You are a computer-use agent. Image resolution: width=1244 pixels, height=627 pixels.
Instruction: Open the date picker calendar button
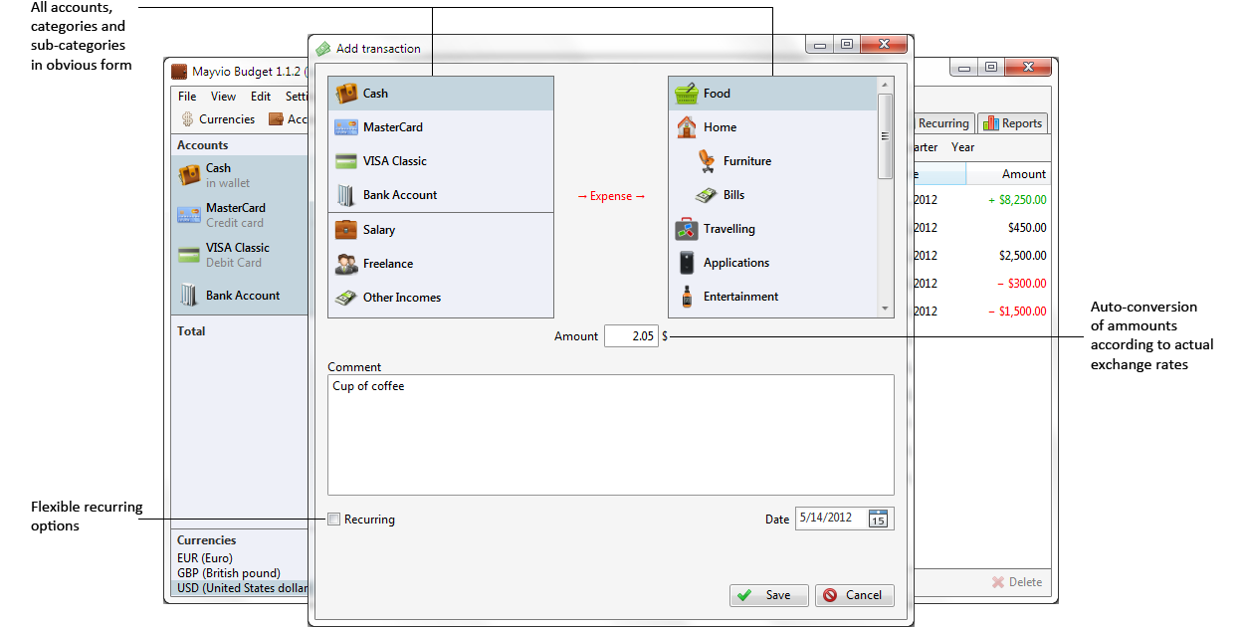[878, 519]
